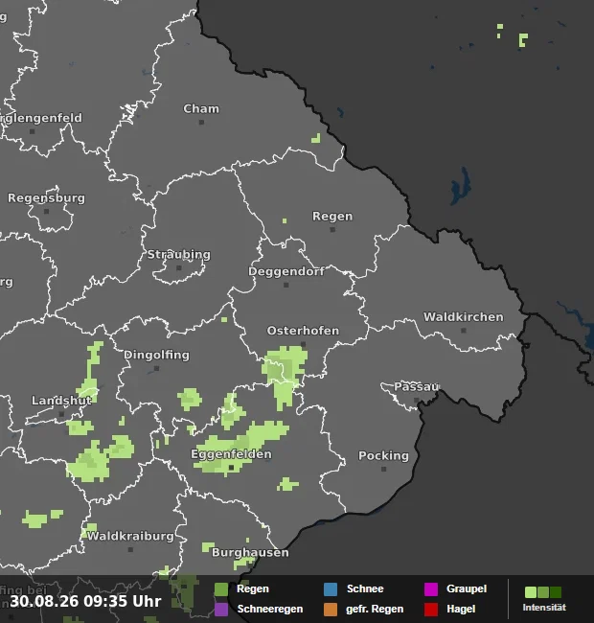Click the Schneeregen legend text
This screenshot has height=623, width=594.
270,609
